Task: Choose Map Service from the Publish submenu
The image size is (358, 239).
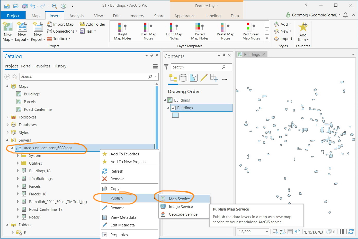Action: point(184,199)
